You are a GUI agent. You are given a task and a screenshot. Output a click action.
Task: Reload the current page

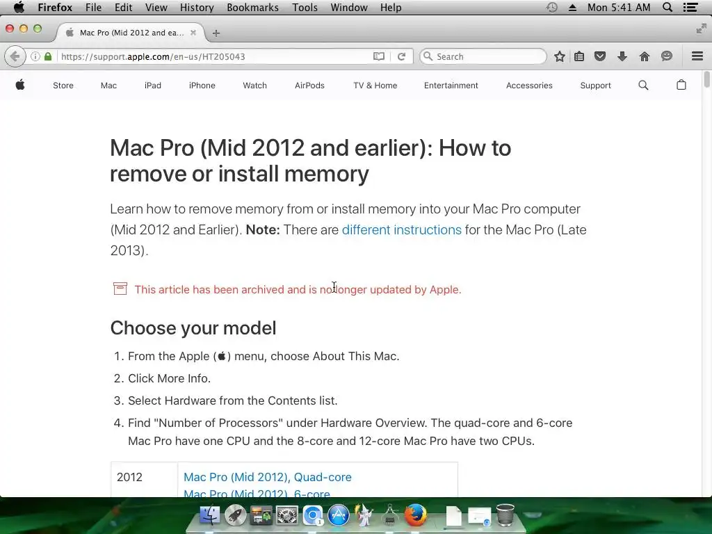[x=401, y=57]
